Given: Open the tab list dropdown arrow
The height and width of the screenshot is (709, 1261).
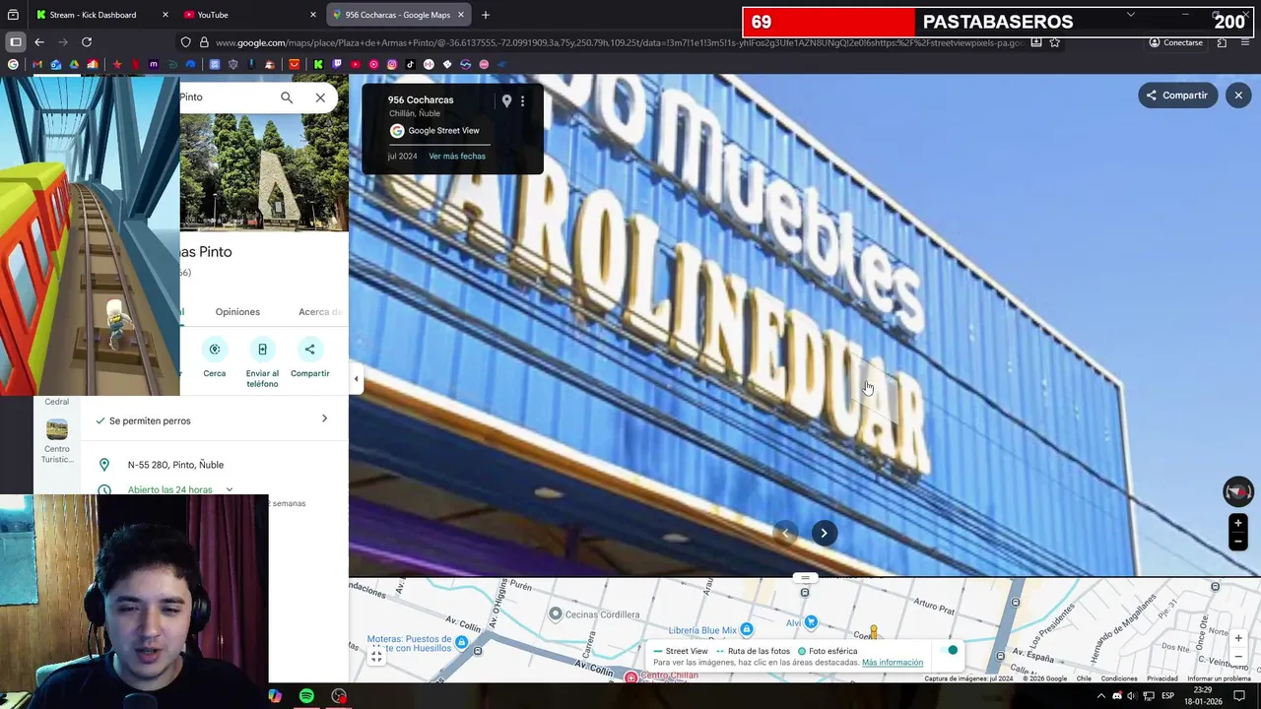Looking at the screenshot, I should pos(1131,15).
